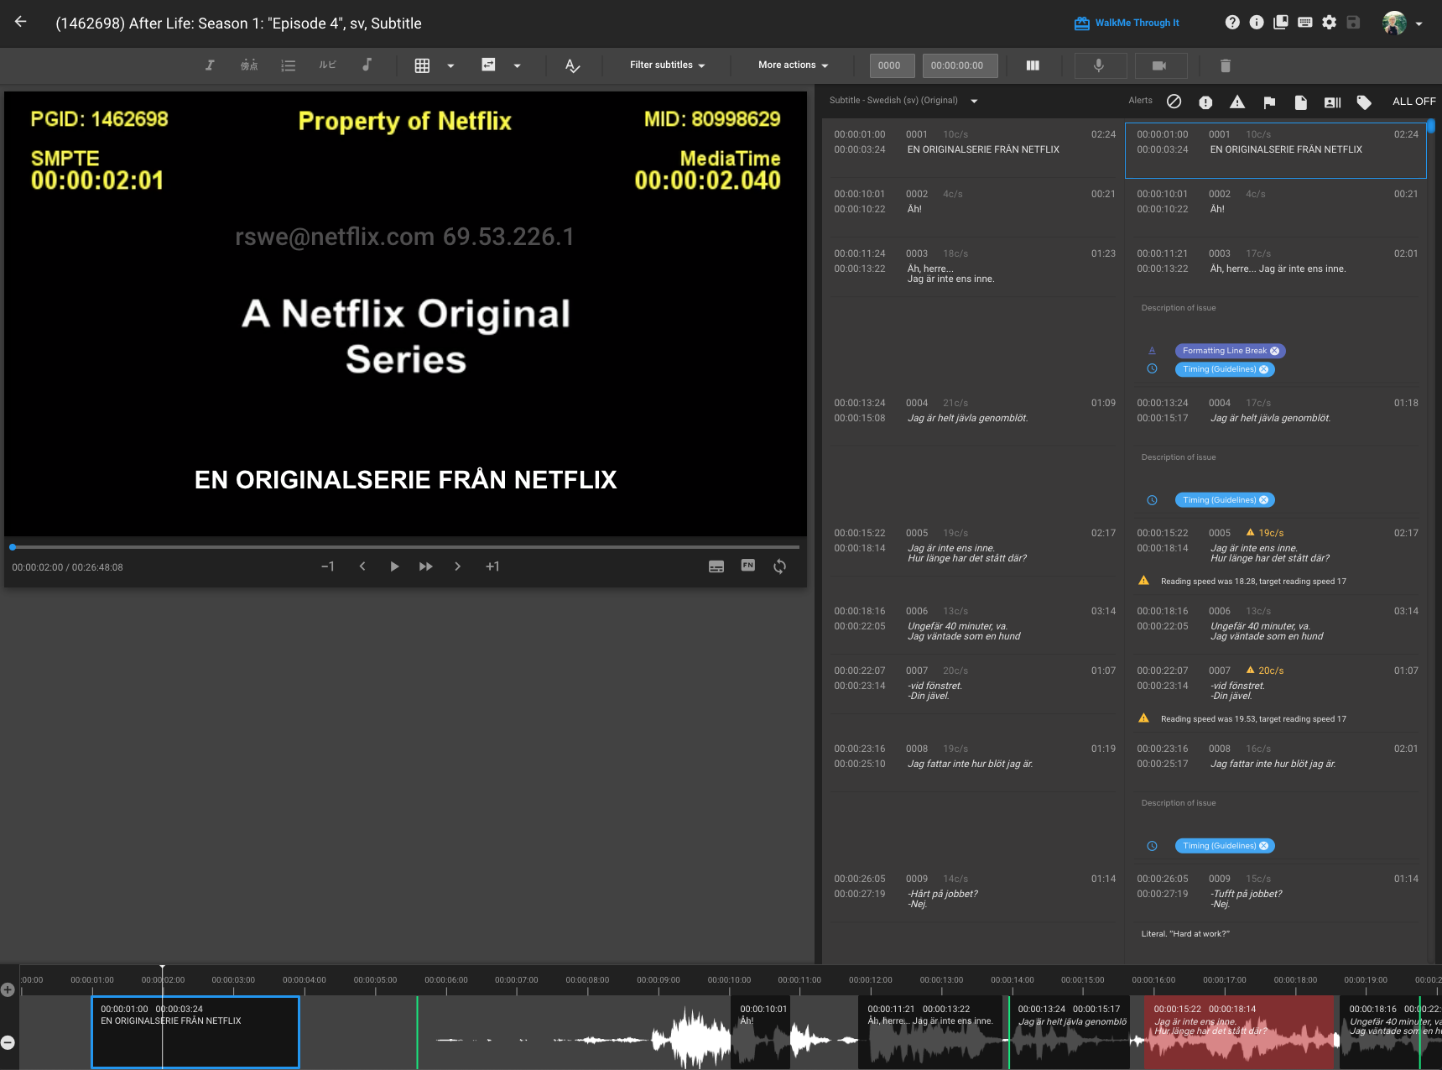
Task: Zoom out the timeline with minus
Action: pyautogui.click(x=8, y=1042)
